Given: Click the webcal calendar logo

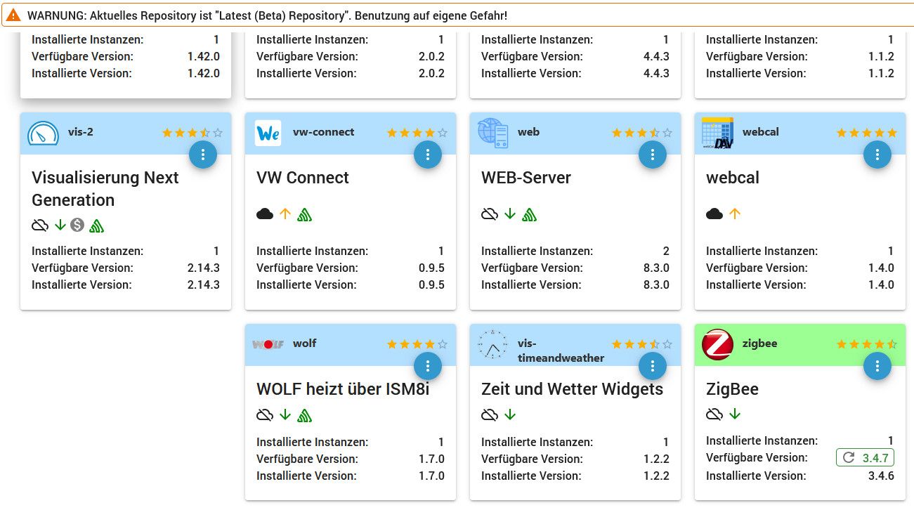Looking at the screenshot, I should pyautogui.click(x=717, y=133).
